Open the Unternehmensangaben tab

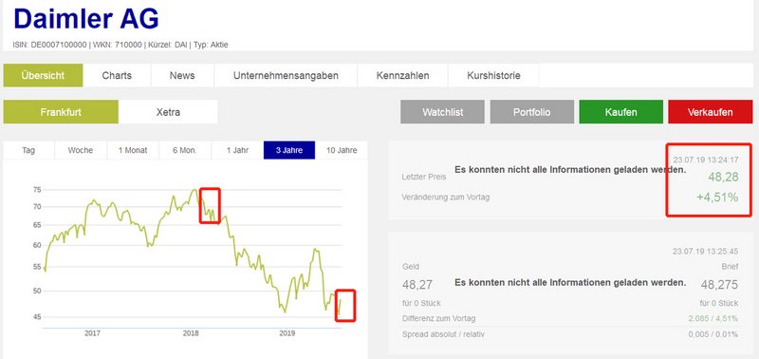pos(286,76)
